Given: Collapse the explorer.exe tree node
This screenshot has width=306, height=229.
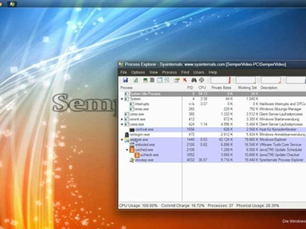Looking at the screenshot, I should 122,140.
